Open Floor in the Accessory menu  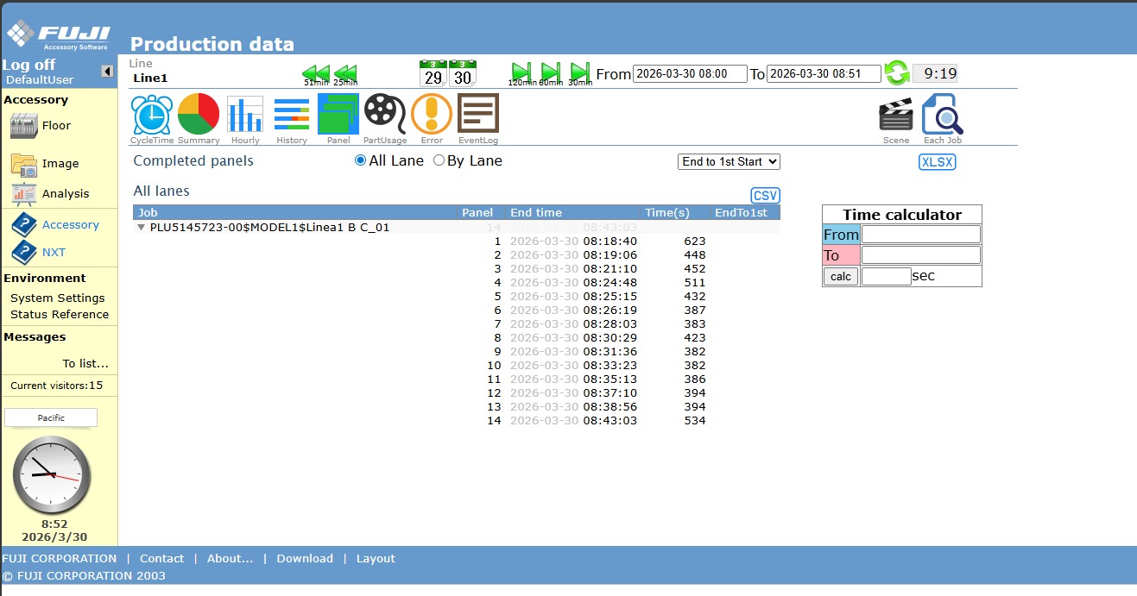pos(56,126)
